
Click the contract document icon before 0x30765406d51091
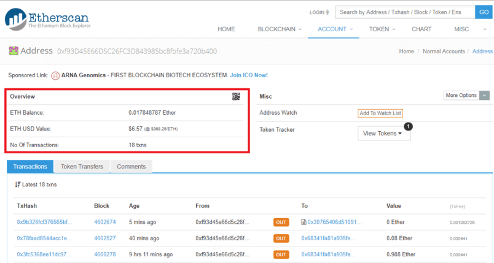304,222
